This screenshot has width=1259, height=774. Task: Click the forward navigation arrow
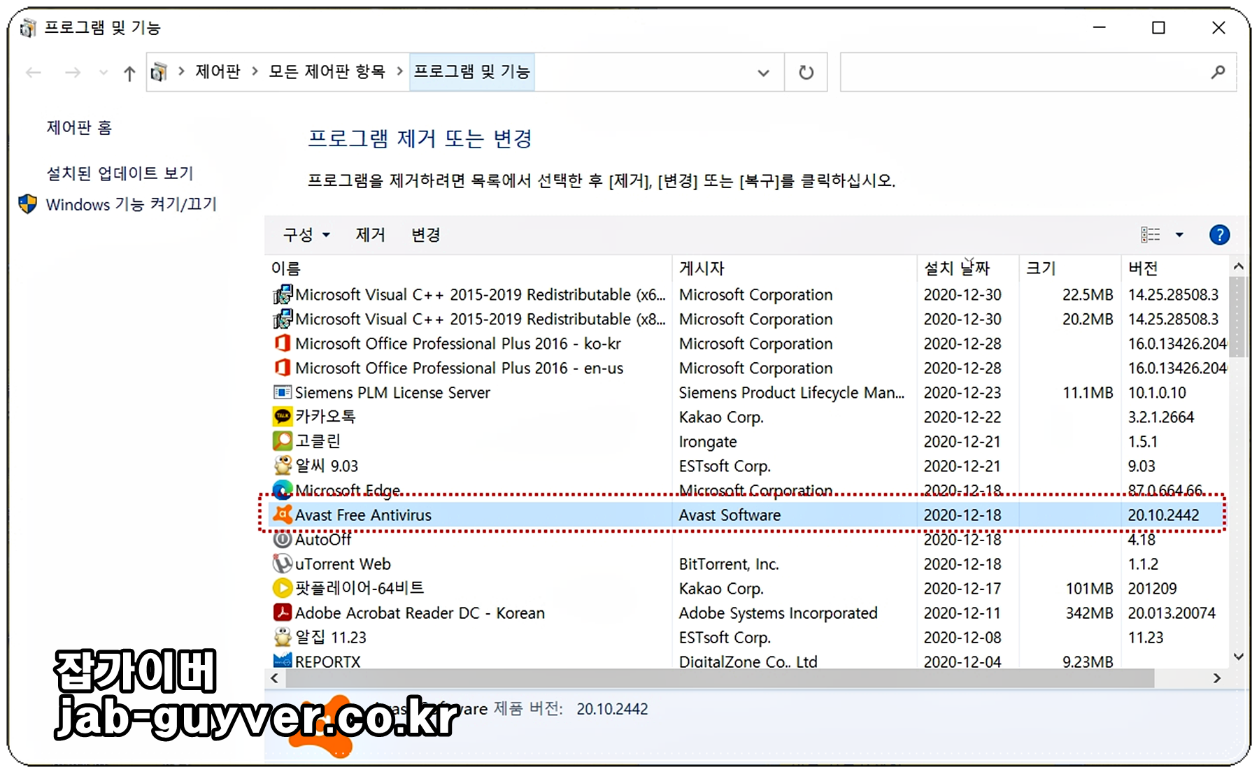pyautogui.click(x=73, y=73)
